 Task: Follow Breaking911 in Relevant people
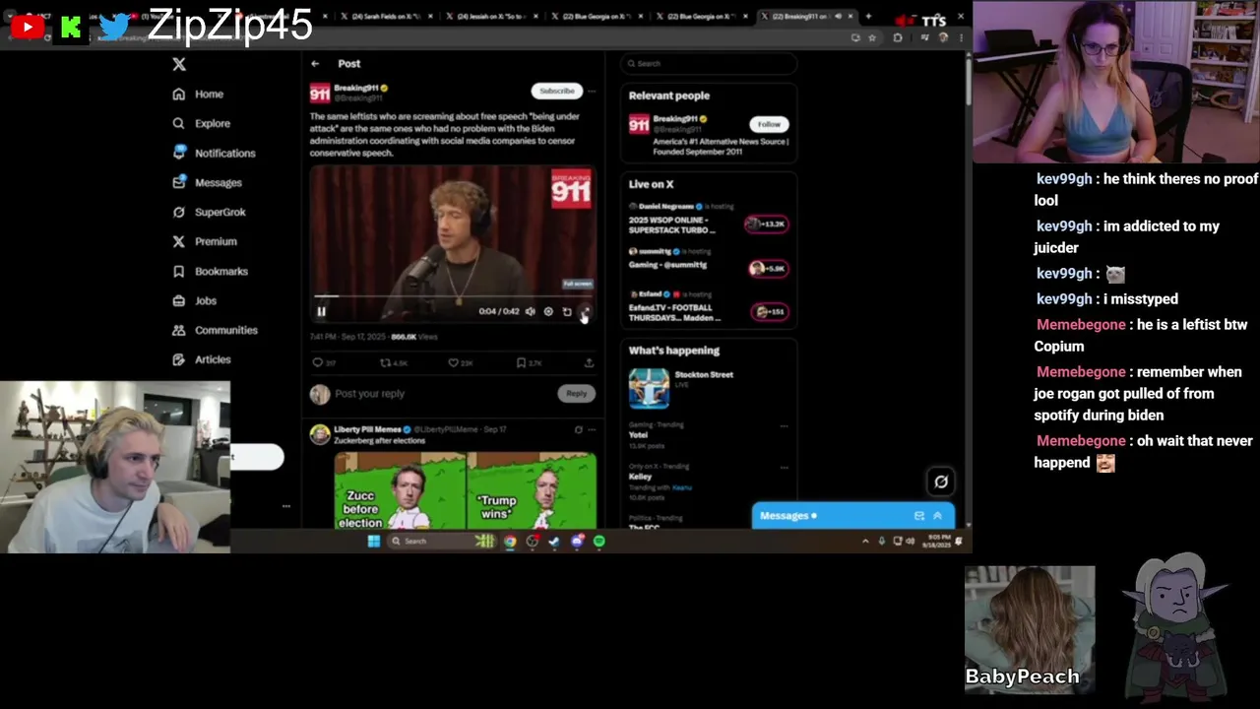[769, 124]
